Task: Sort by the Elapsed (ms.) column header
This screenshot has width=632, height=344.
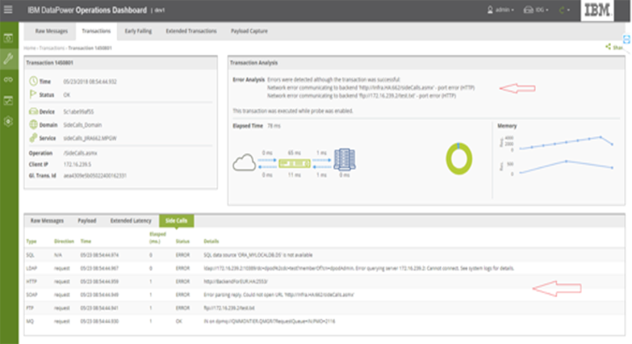Action: tap(157, 238)
